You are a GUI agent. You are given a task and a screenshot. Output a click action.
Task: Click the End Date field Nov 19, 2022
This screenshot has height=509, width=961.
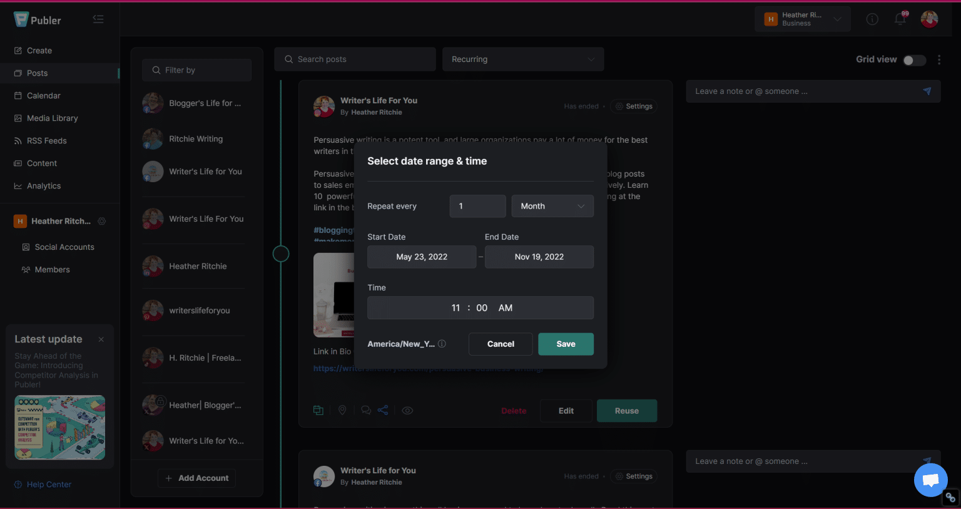tap(539, 257)
